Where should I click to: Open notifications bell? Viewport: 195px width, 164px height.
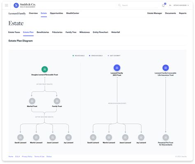163,5
